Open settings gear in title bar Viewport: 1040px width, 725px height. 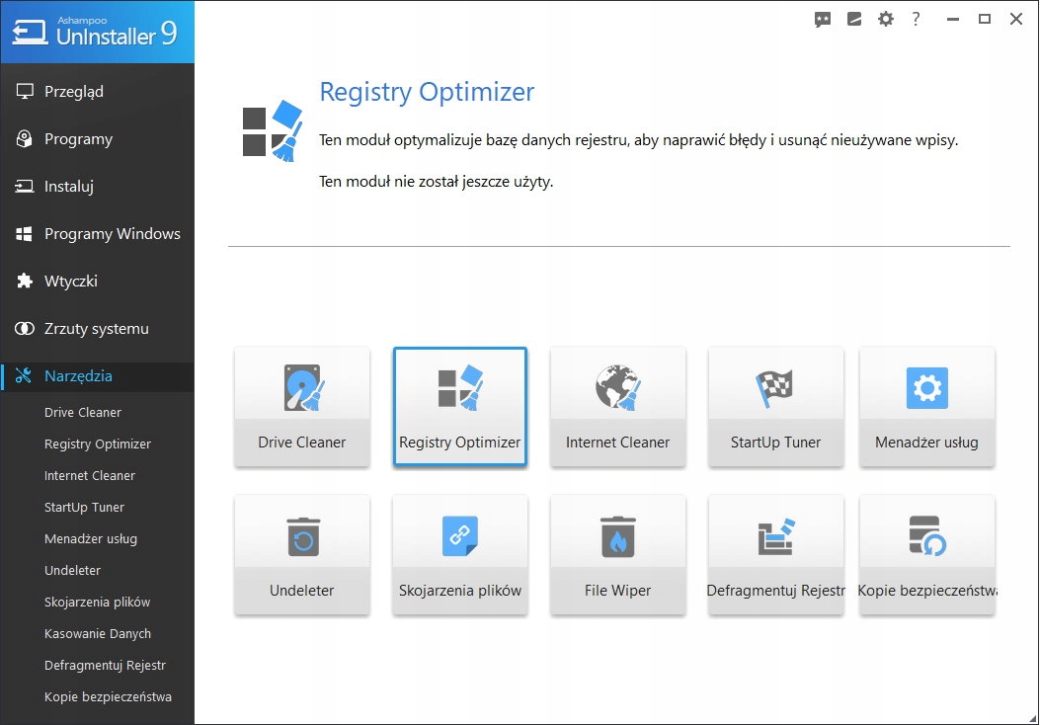[886, 19]
